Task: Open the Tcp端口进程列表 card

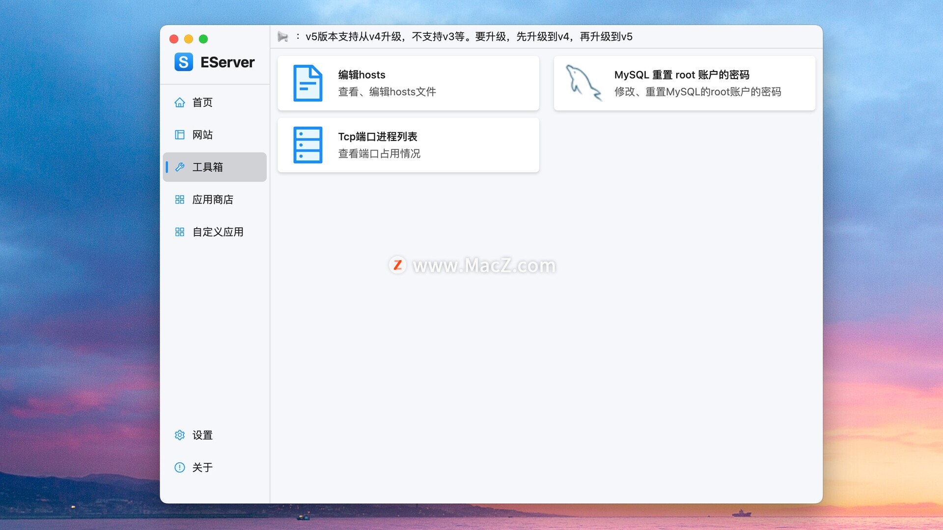Action: point(408,145)
